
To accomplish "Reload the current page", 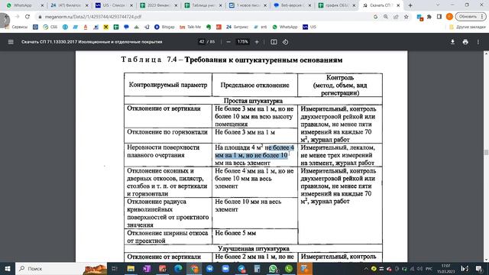I will point(28,17).
